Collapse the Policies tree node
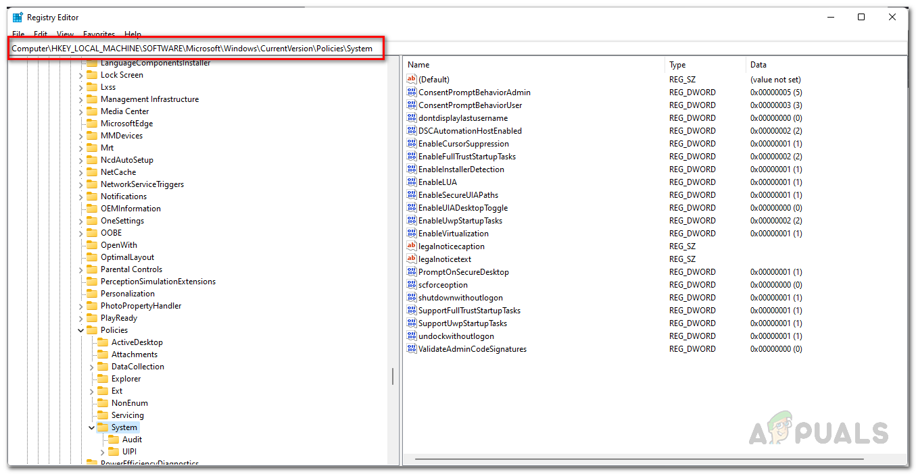916x474 pixels. (81, 330)
